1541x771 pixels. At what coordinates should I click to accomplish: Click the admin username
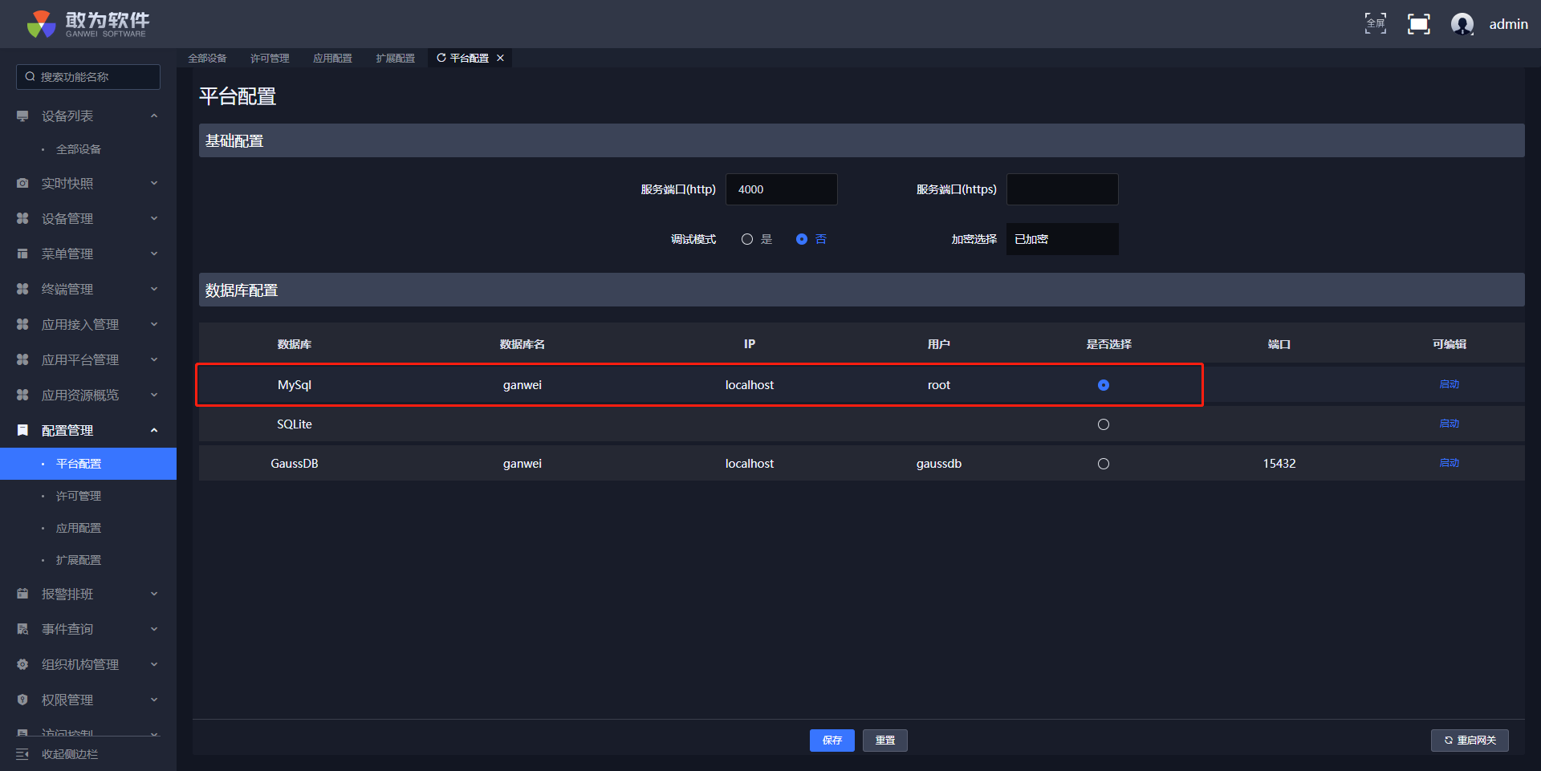(x=1509, y=24)
